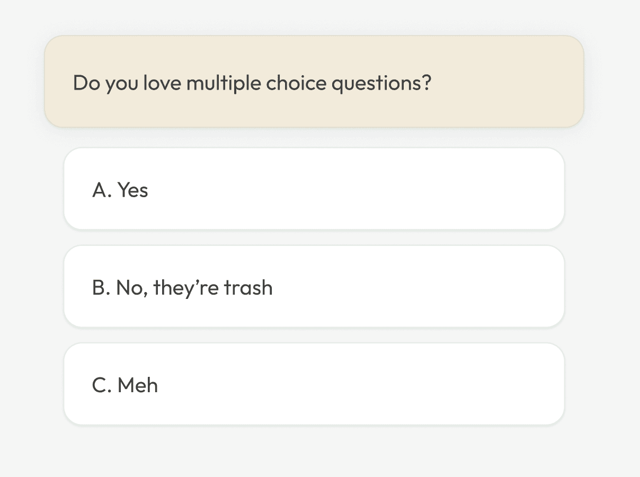
Task: Select answer A. Yes
Action: pyautogui.click(x=314, y=189)
